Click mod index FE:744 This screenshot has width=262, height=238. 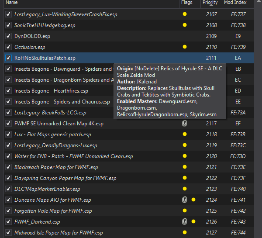coord(238,232)
